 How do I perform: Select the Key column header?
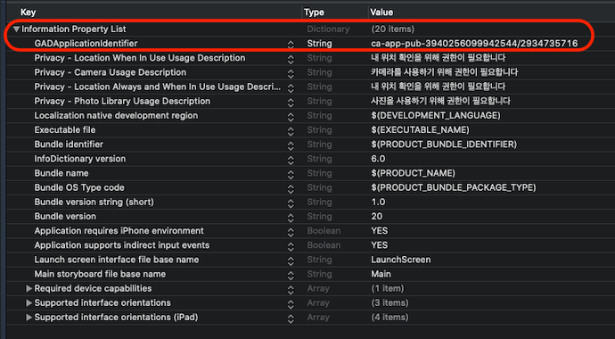click(28, 12)
